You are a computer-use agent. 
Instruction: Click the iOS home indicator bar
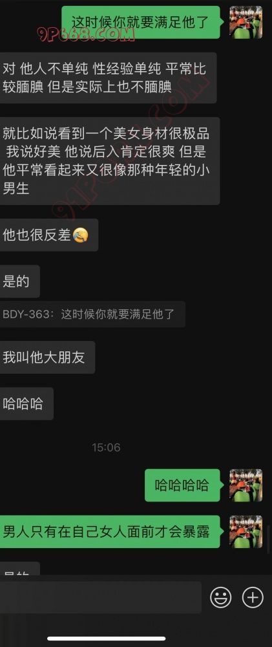[107, 639]
